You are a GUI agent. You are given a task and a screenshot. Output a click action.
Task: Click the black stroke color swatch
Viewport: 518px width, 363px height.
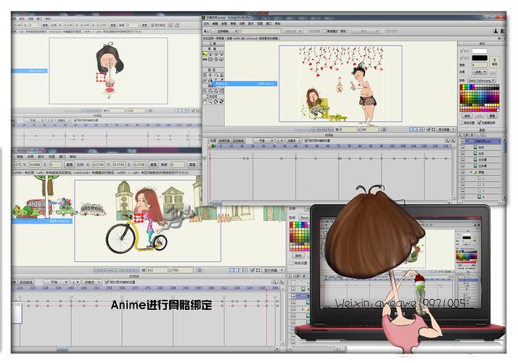point(480,58)
